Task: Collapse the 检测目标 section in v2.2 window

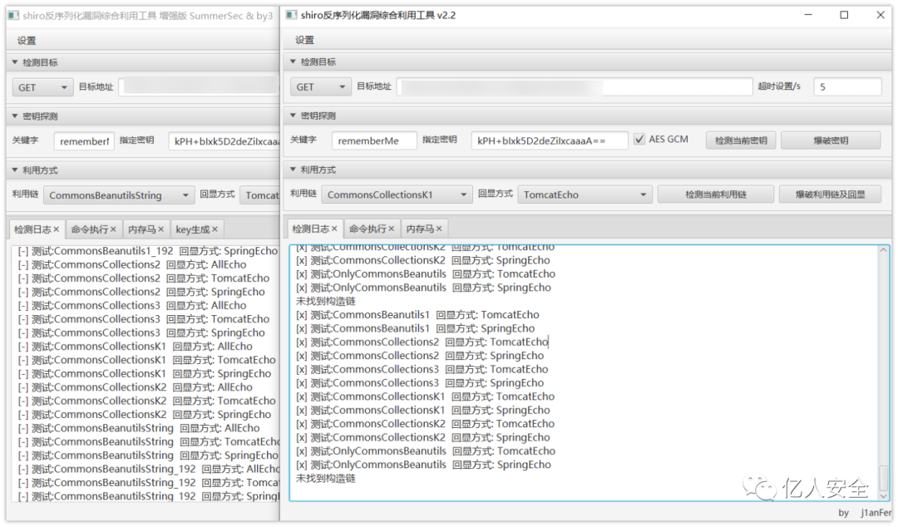Action: pyautogui.click(x=293, y=62)
